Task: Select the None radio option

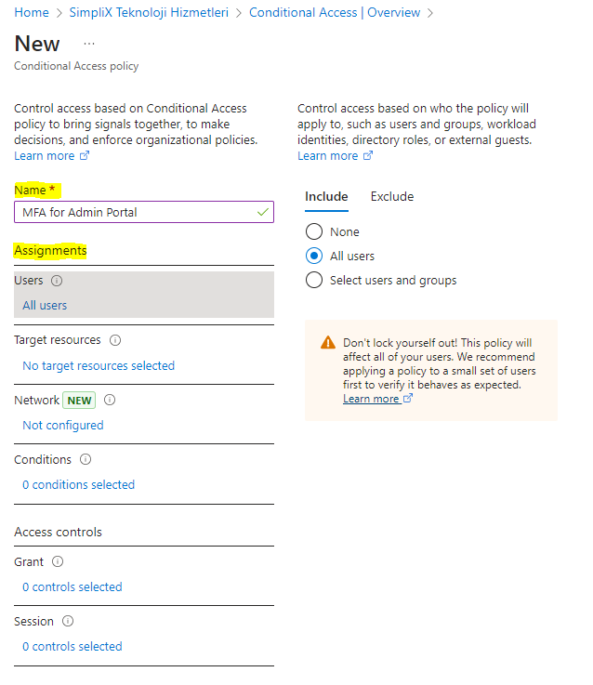Action: coord(314,231)
